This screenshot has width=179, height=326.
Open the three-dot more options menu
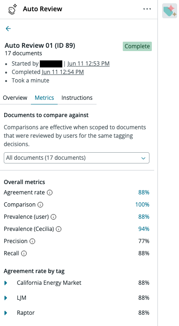(147, 9)
